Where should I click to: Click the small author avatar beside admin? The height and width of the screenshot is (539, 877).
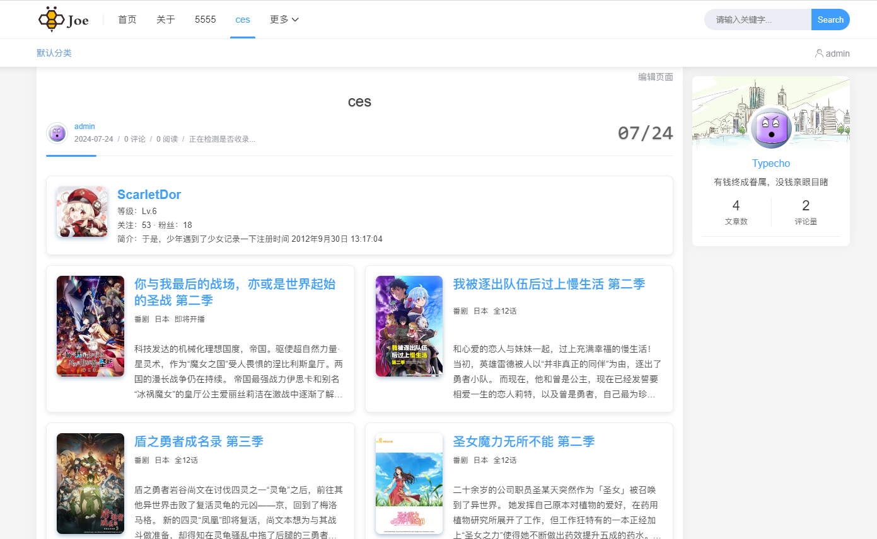[x=57, y=133]
